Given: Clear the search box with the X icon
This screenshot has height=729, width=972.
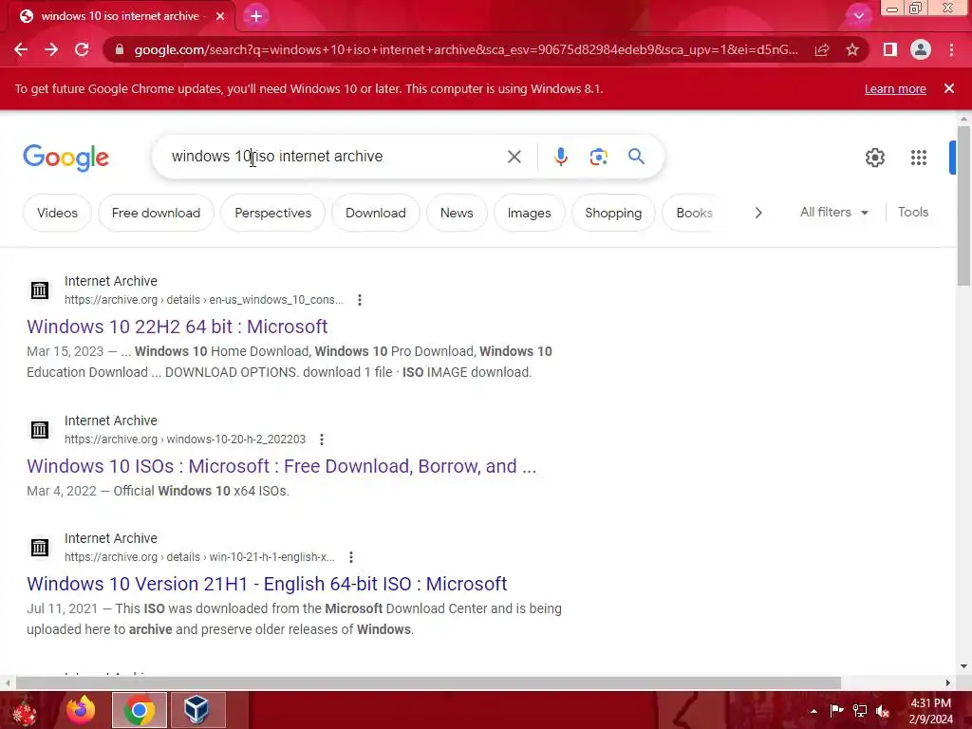Looking at the screenshot, I should pos(514,157).
